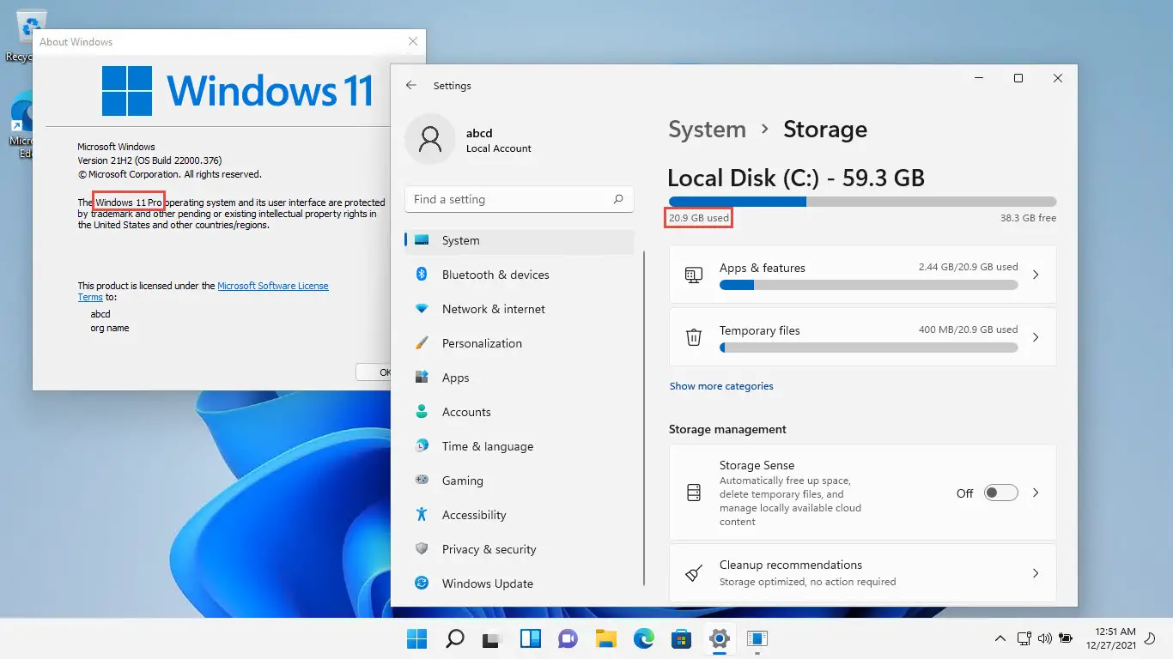Click the abcd user avatar picture
Viewport: 1173px width, 659px height.
click(430, 139)
